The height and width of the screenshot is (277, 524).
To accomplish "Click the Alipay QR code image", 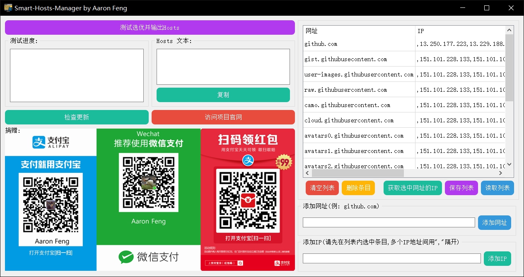I will (x=51, y=204).
